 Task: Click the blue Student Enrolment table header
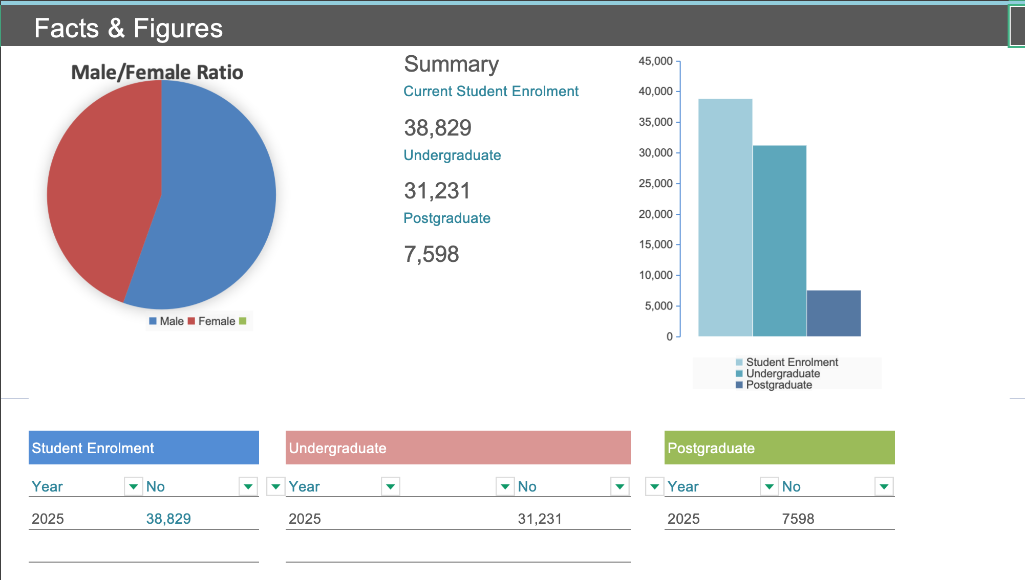143,448
